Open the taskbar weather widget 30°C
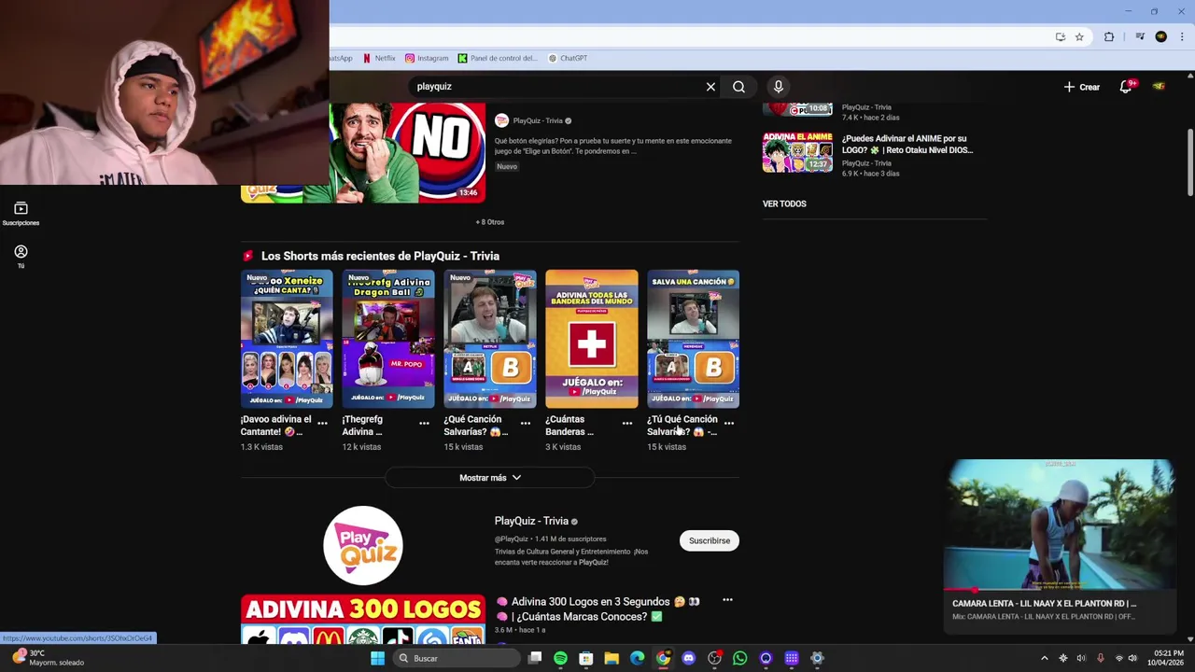Screen dimensions: 1195x672 click(49, 658)
